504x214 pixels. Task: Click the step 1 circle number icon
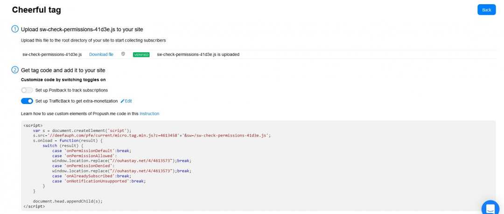[x=15, y=29]
